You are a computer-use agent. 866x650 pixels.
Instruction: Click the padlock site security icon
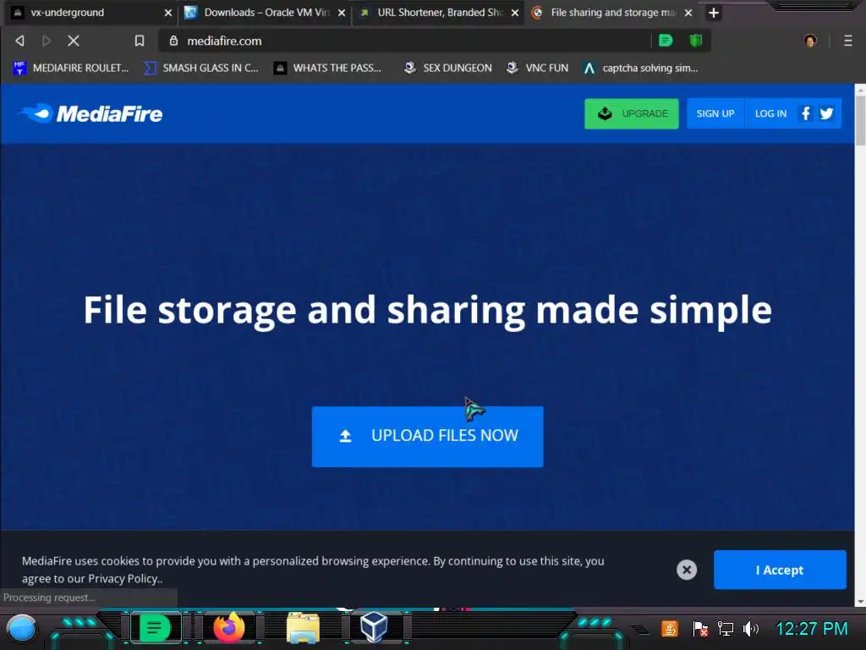pos(173,41)
